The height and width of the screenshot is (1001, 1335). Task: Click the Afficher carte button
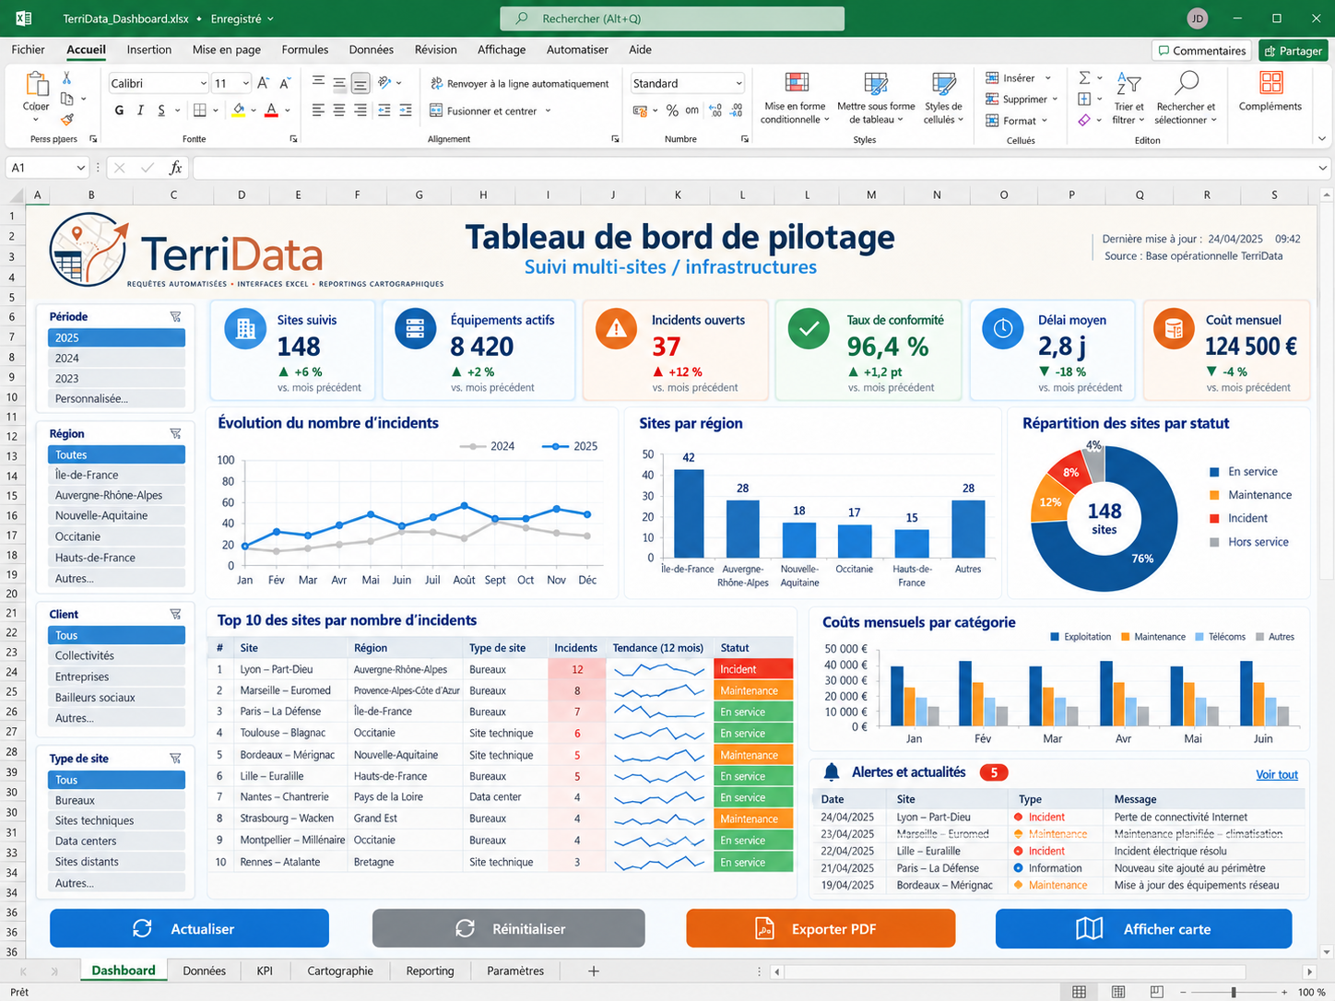point(1143,928)
